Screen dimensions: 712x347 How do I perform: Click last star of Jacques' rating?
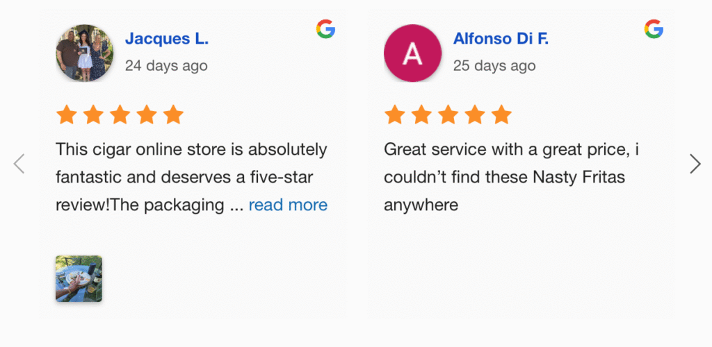click(x=172, y=115)
